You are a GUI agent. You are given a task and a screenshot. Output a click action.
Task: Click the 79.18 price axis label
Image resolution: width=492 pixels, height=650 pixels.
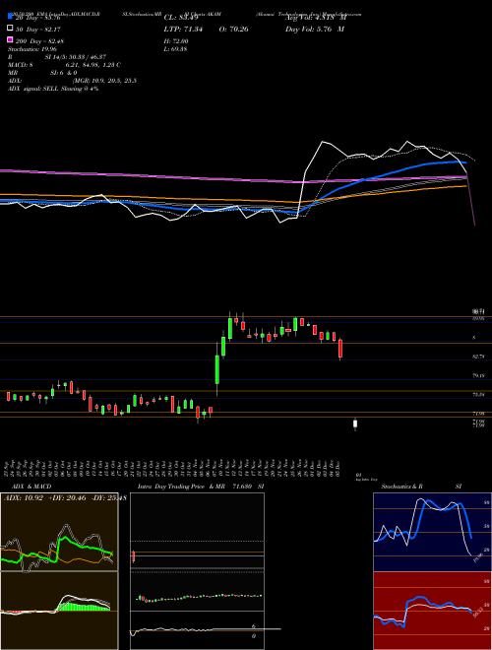tap(479, 375)
